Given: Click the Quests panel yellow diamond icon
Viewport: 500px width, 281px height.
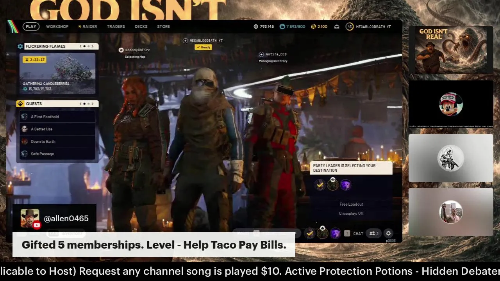Looking at the screenshot, I should (x=20, y=103).
